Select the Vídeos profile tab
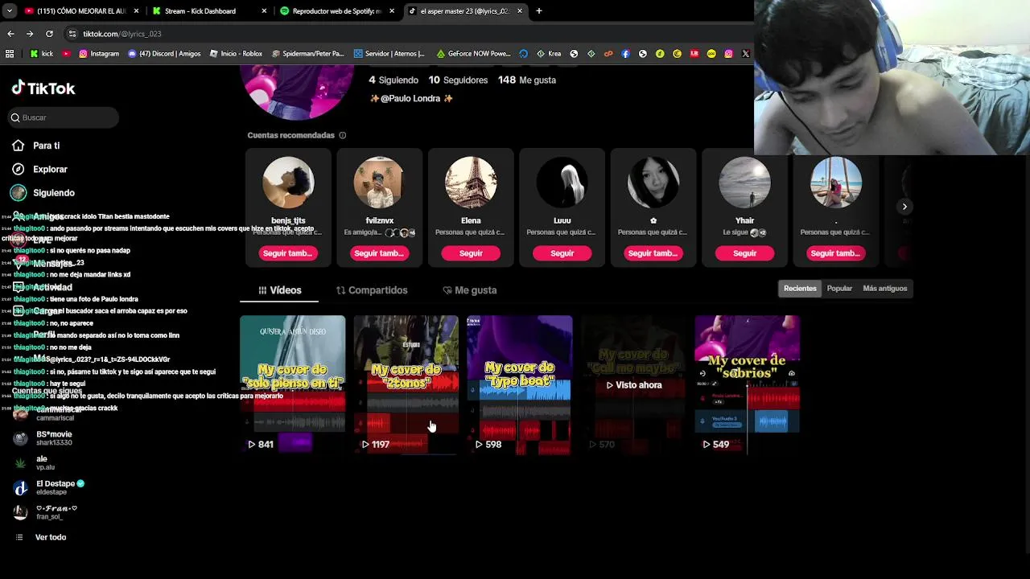Viewport: 1030px width, 579px height. pyautogui.click(x=279, y=290)
